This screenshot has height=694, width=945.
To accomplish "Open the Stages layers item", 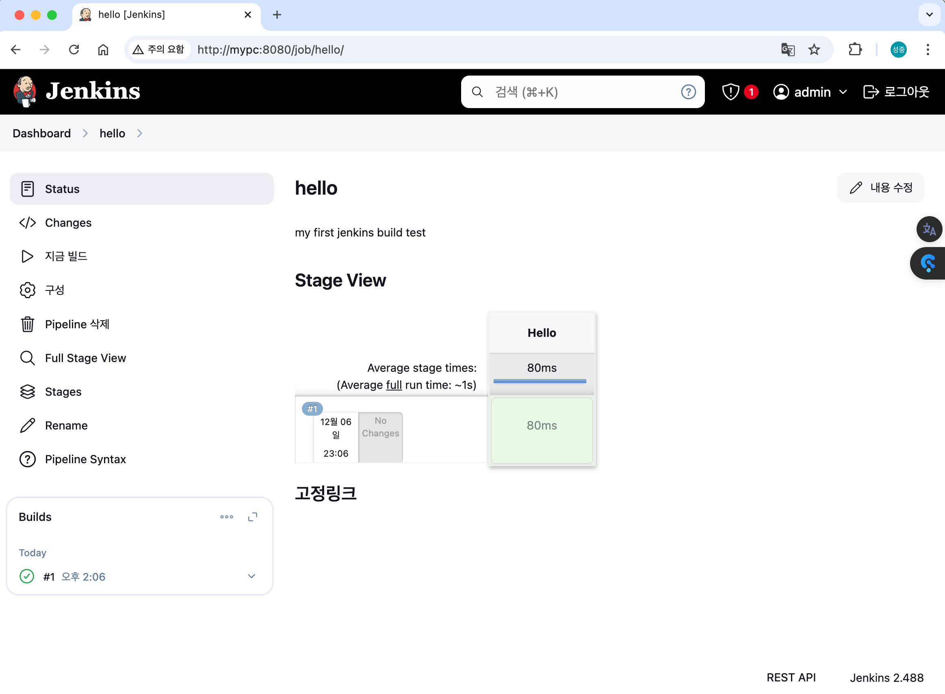I will 63,392.
